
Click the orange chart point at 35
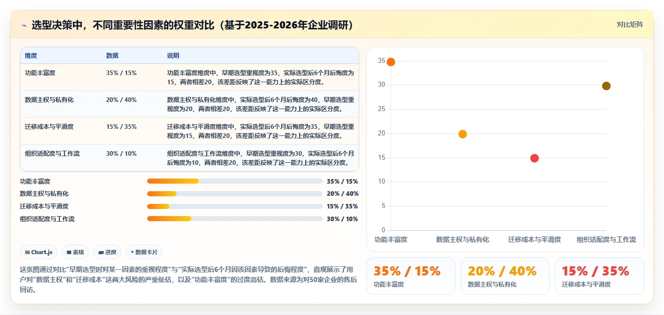(391, 62)
